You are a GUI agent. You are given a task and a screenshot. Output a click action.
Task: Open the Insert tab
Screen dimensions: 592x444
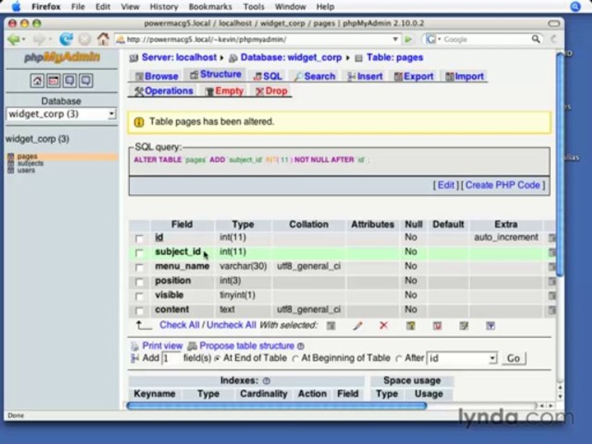click(x=364, y=76)
